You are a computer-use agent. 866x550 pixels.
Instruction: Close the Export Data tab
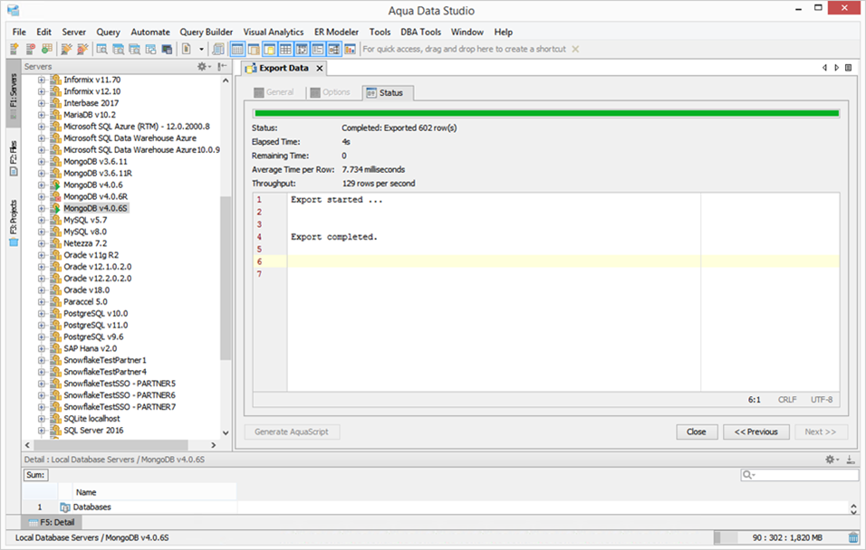(x=319, y=69)
